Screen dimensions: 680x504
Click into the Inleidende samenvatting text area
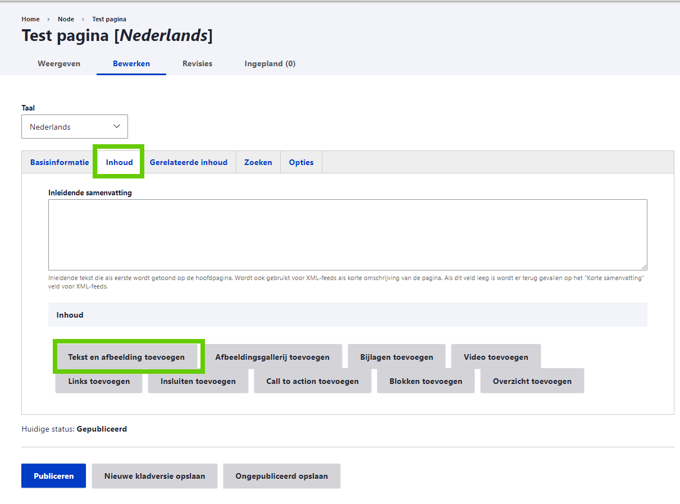coord(347,235)
